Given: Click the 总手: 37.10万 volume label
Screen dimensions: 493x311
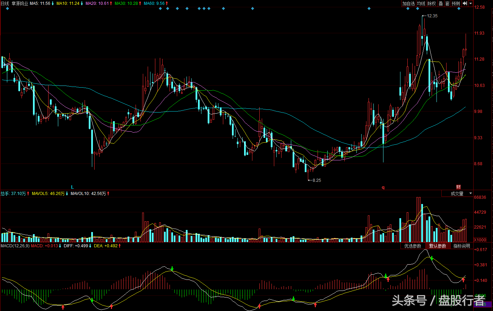Looking at the screenshot, I should [x=13, y=194].
